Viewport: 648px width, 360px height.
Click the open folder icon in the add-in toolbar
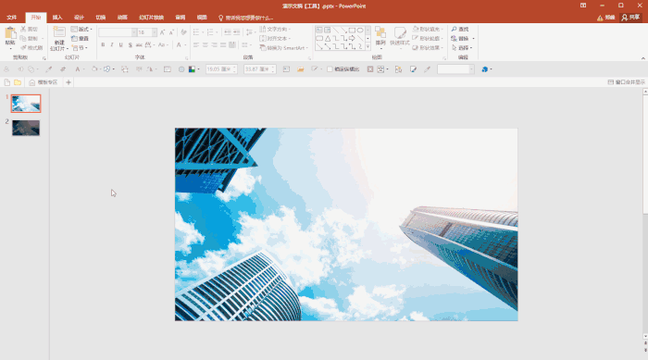(x=301, y=69)
